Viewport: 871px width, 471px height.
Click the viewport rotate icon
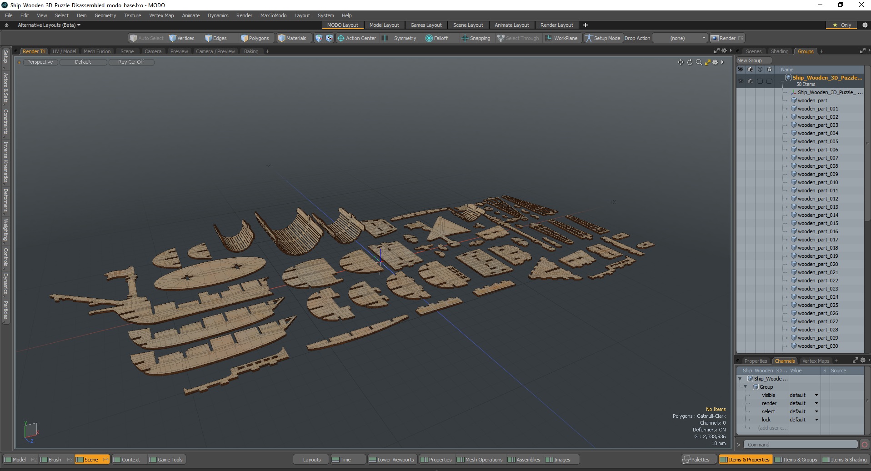tap(690, 62)
